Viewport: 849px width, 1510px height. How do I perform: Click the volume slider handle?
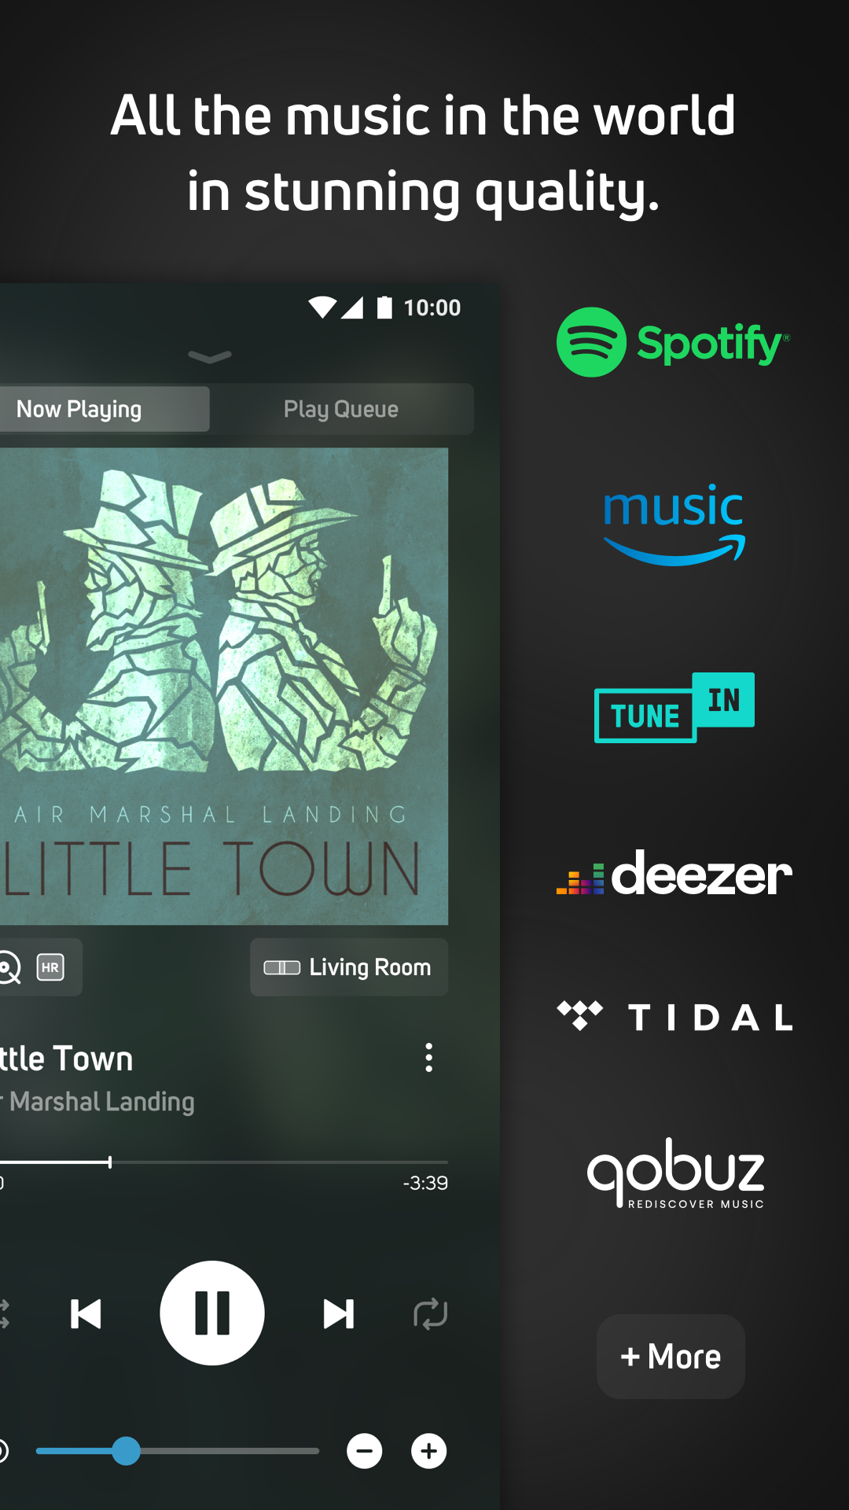[x=126, y=1451]
